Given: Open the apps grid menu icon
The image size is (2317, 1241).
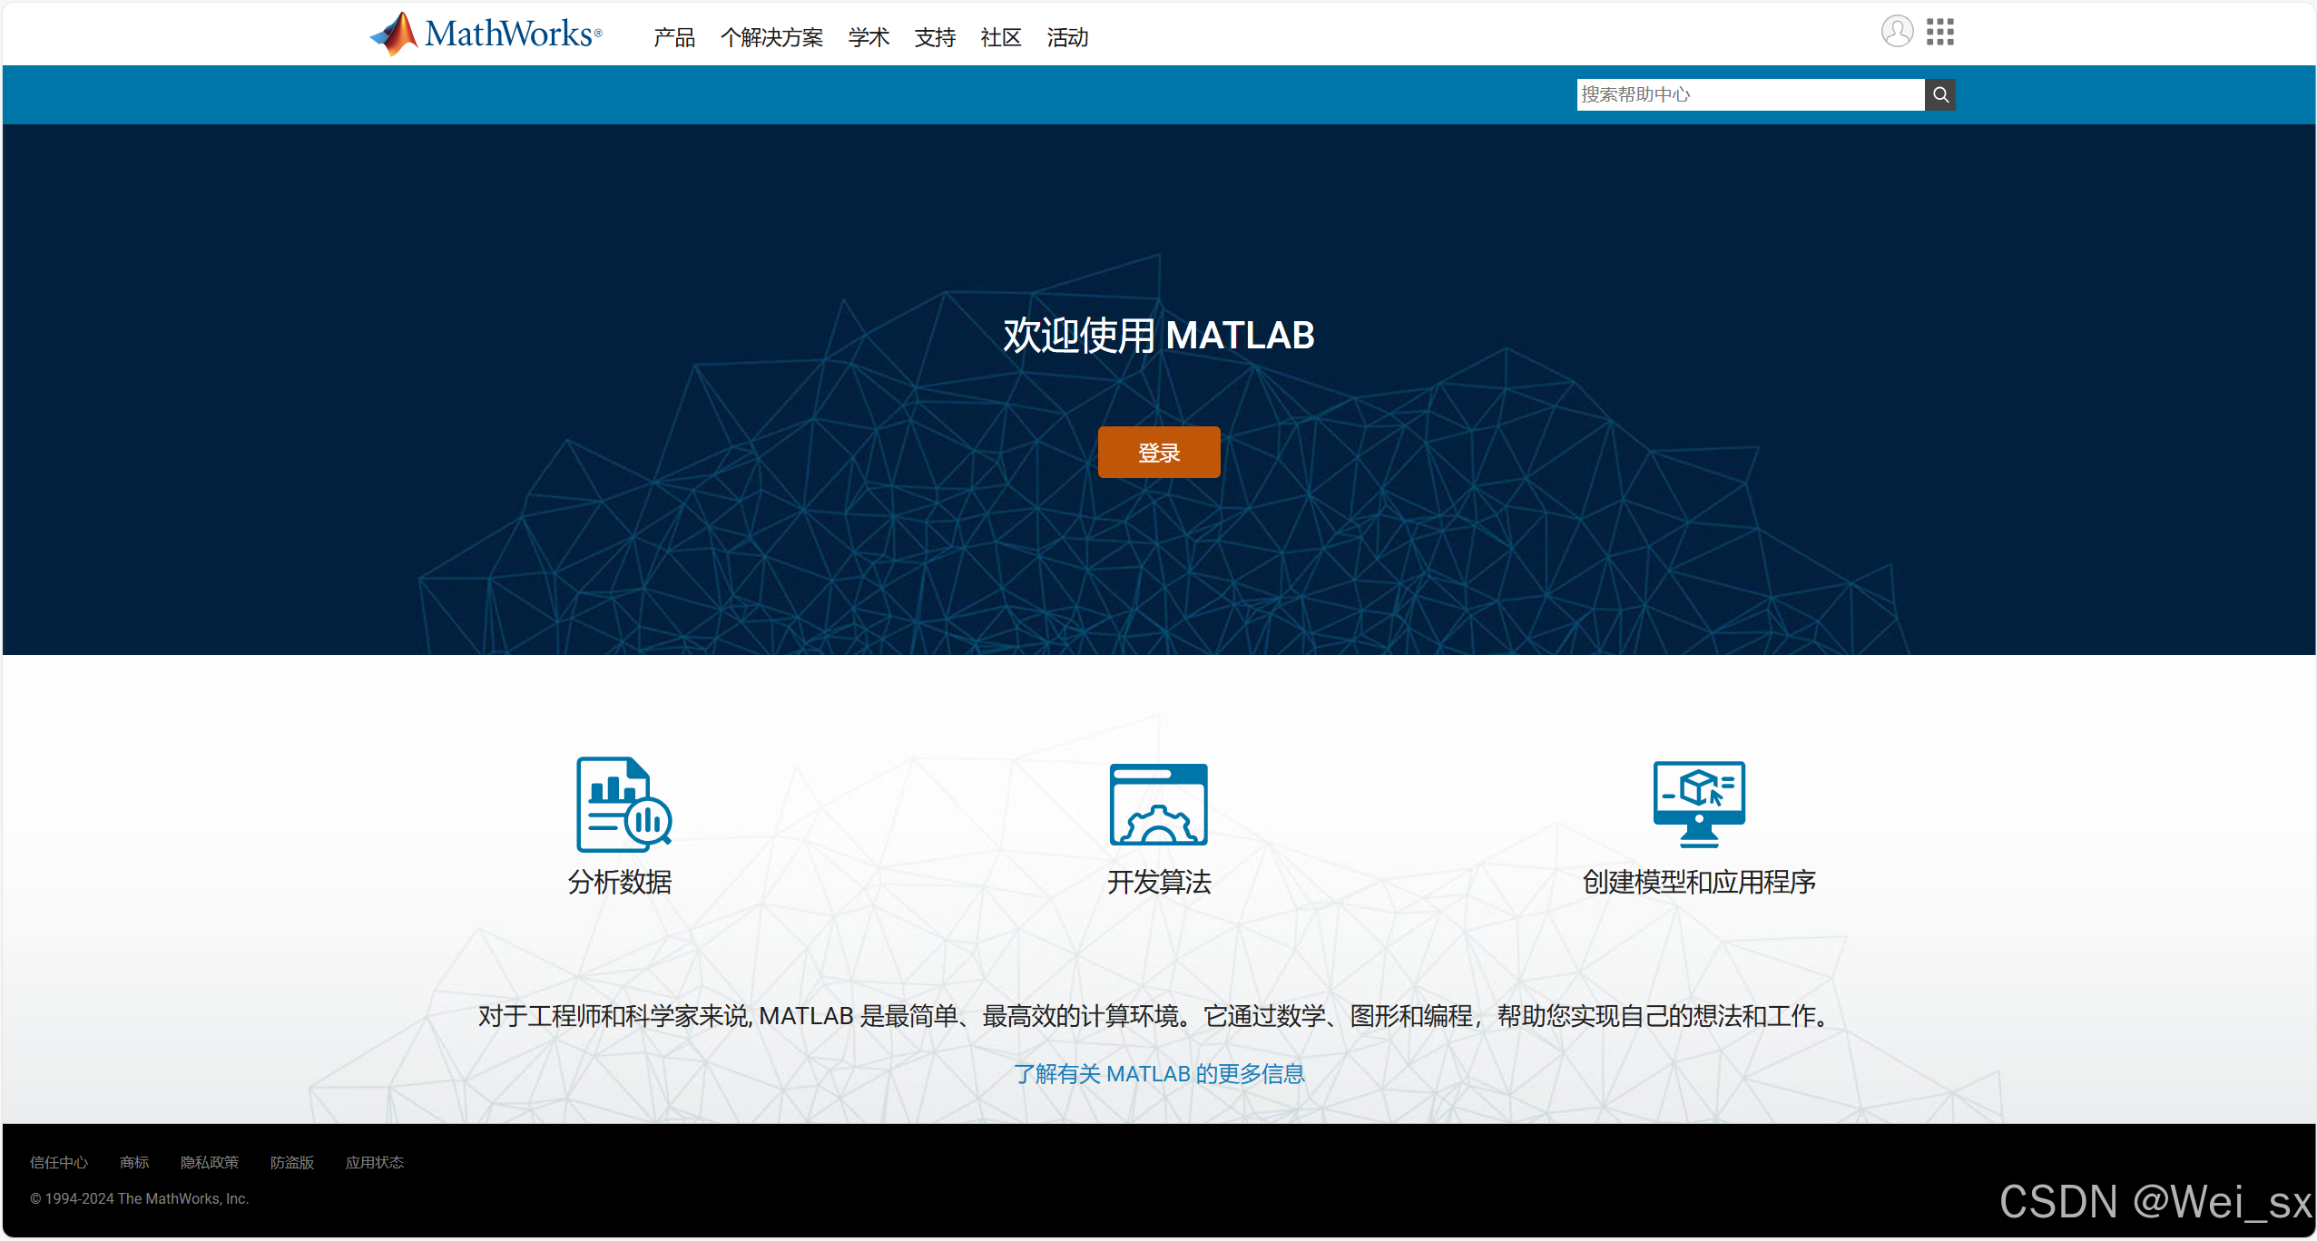Looking at the screenshot, I should click(1939, 32).
